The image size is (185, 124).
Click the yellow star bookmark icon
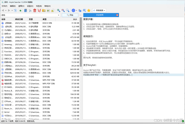89,10
